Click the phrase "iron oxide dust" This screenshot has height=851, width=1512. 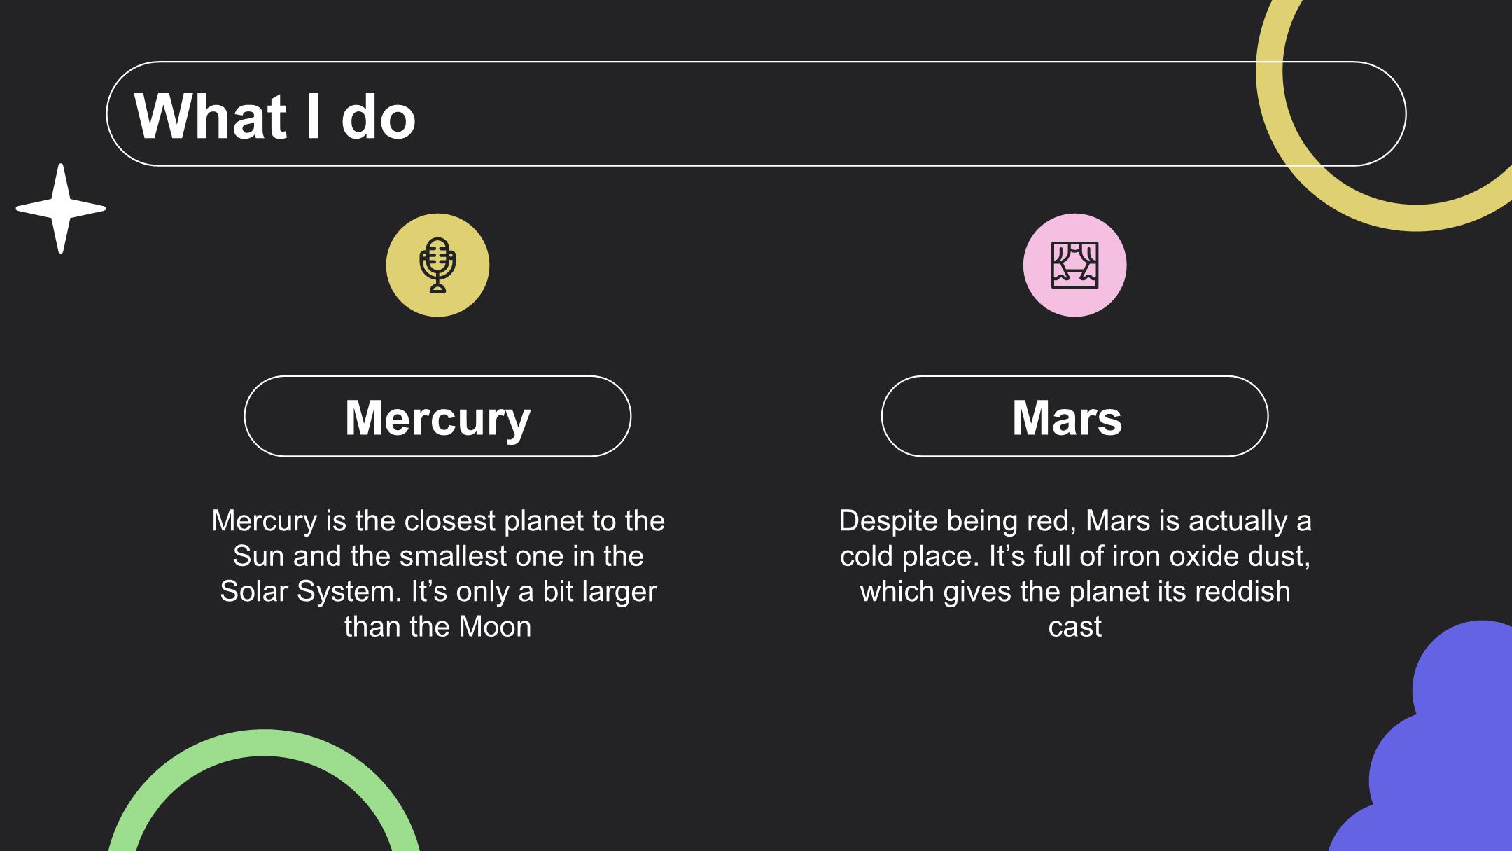[x=1210, y=555]
